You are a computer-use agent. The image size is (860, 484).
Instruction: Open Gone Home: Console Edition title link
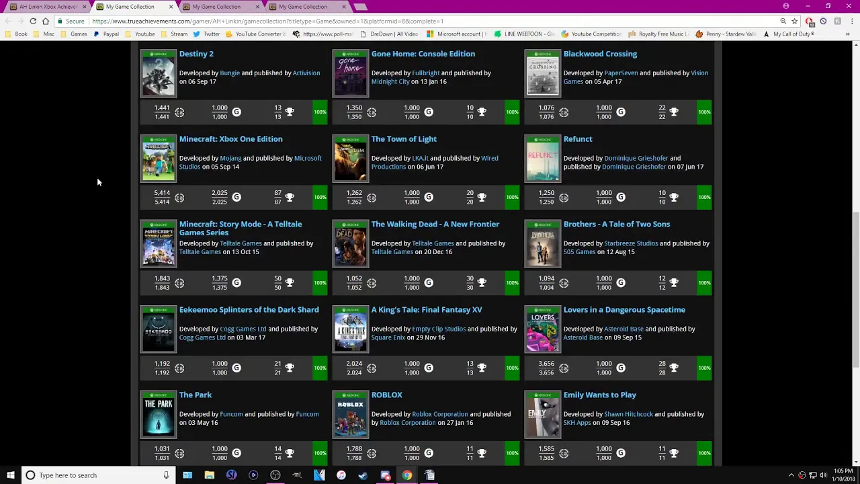point(423,54)
